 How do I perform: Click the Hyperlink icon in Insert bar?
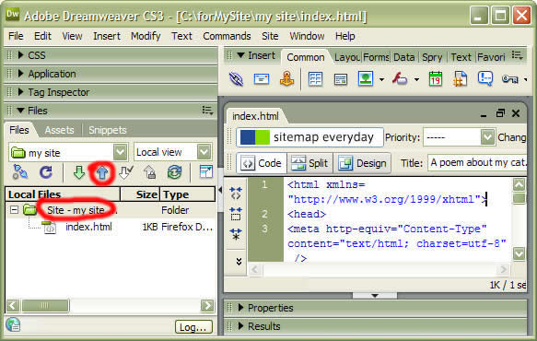(236, 79)
